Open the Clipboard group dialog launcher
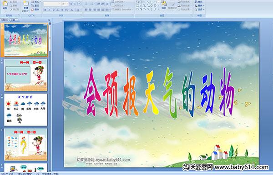Image resolution: width=273 pixels, height=175 pixels. pos(19,15)
